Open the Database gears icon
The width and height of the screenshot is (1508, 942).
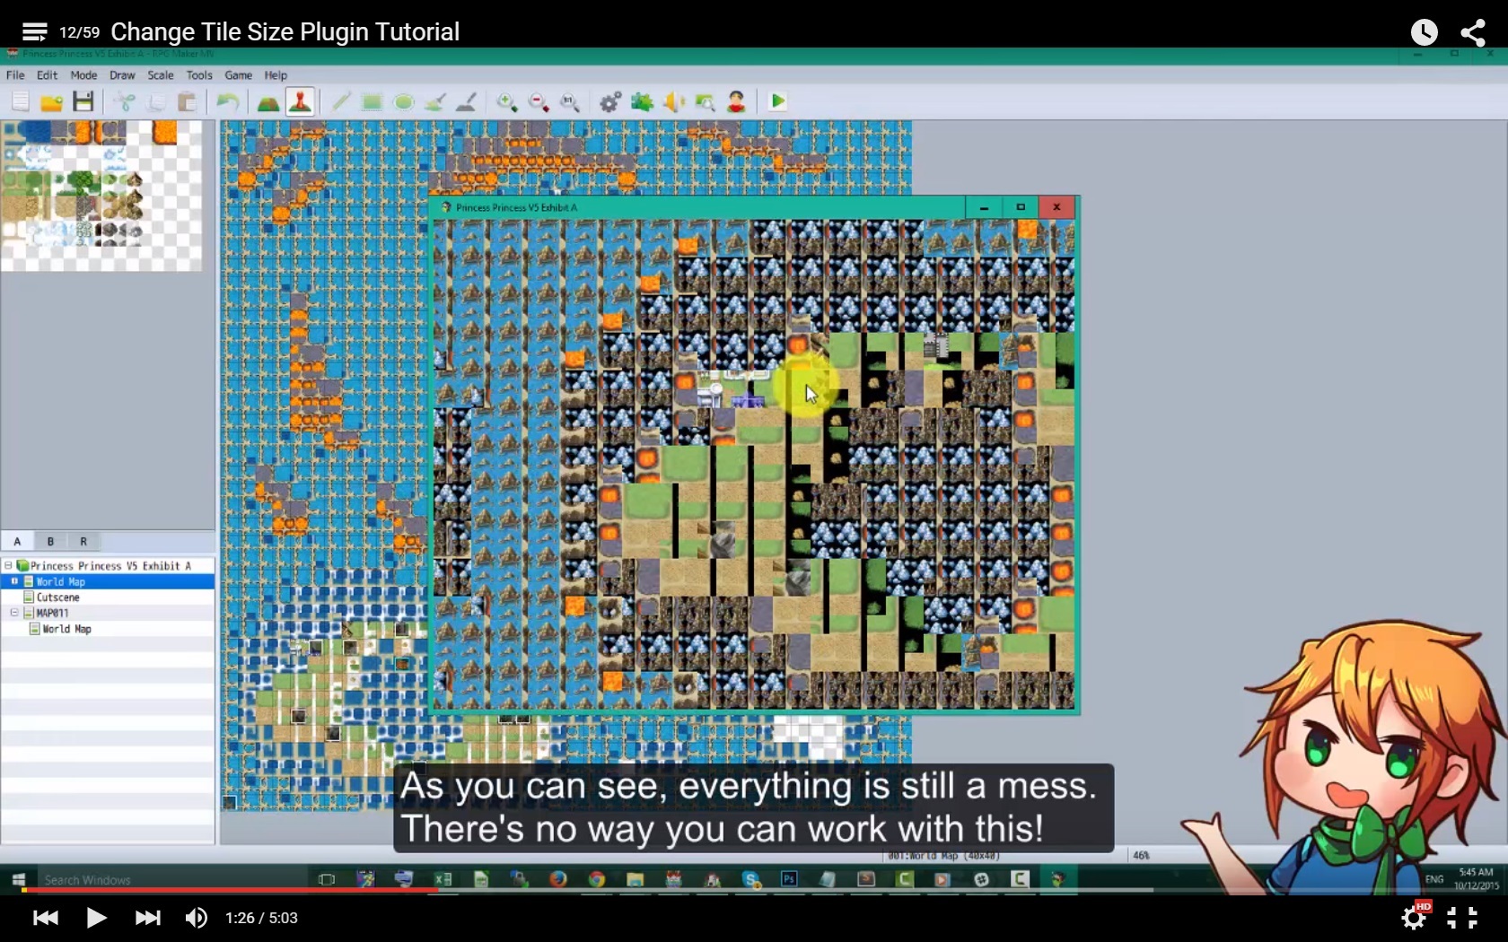click(x=610, y=101)
